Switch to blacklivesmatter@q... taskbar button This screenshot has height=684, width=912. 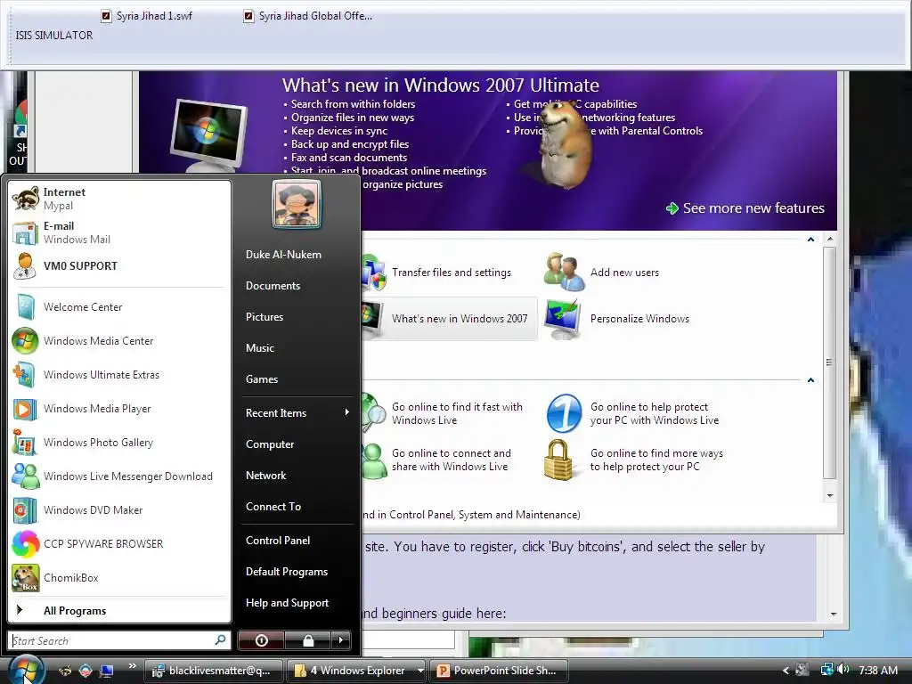[213, 671]
